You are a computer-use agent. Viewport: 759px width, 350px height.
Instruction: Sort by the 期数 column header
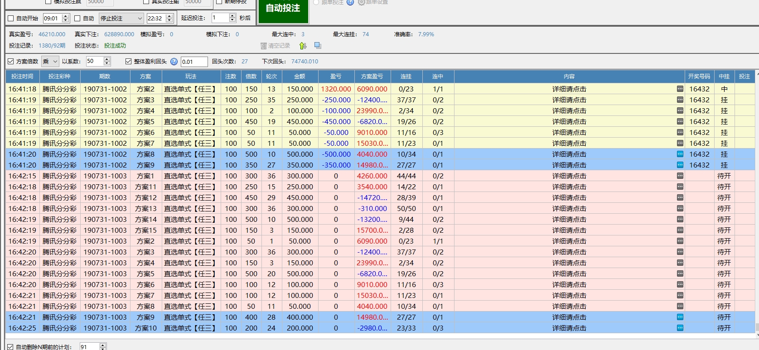(x=105, y=77)
